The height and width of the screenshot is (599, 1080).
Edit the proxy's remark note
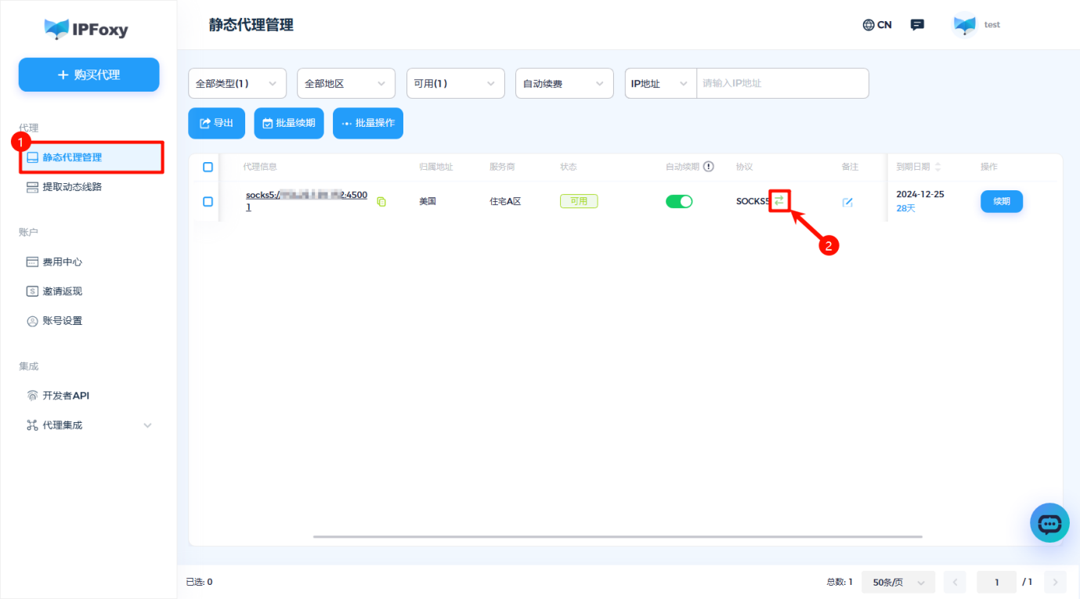847,201
